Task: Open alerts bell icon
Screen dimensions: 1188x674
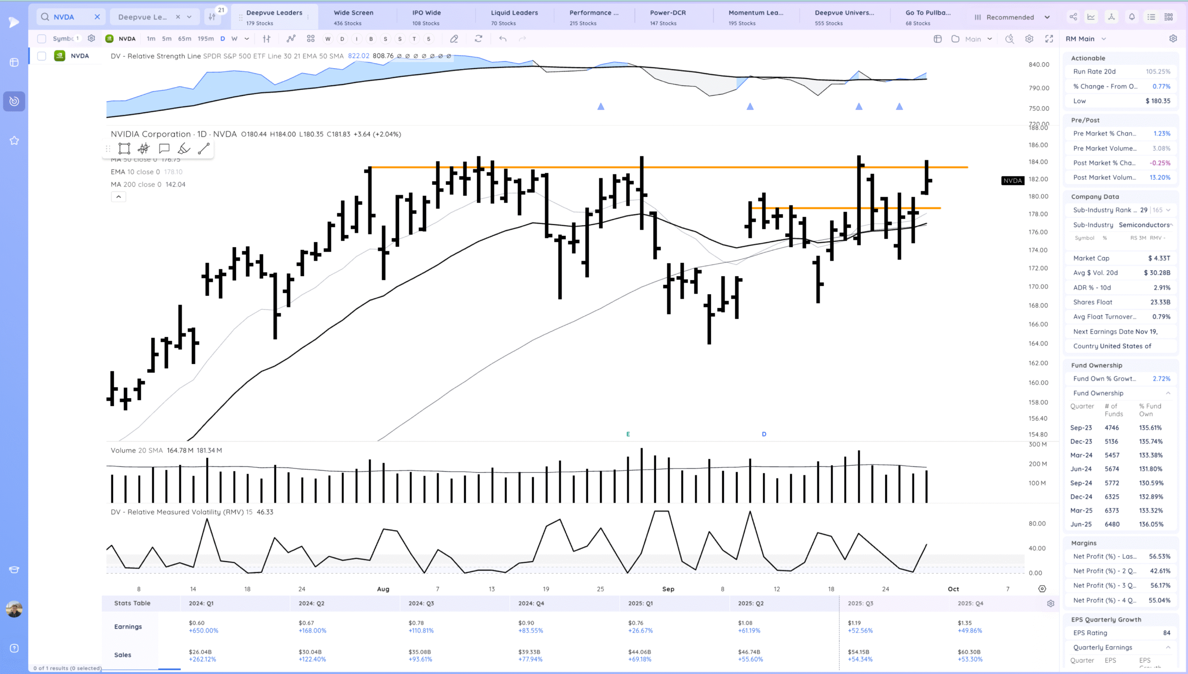Action: [x=1132, y=17]
